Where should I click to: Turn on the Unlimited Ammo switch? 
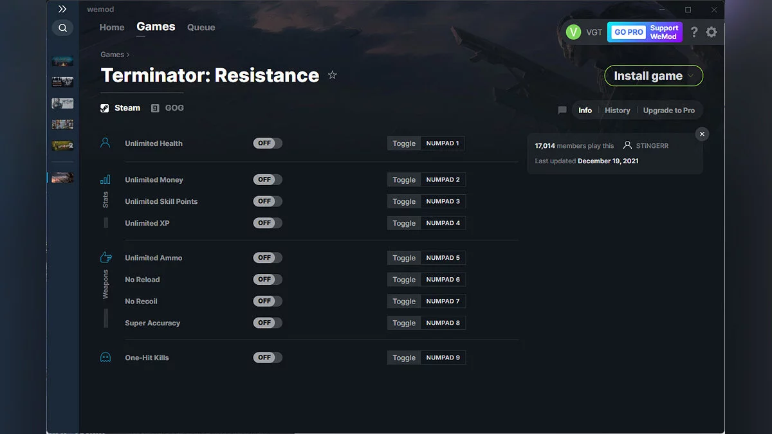point(268,257)
